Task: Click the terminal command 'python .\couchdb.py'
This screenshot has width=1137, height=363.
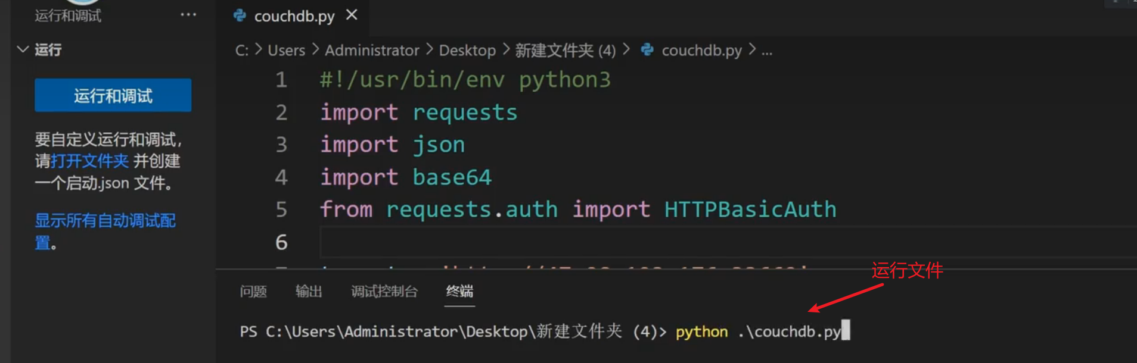Action: click(758, 331)
